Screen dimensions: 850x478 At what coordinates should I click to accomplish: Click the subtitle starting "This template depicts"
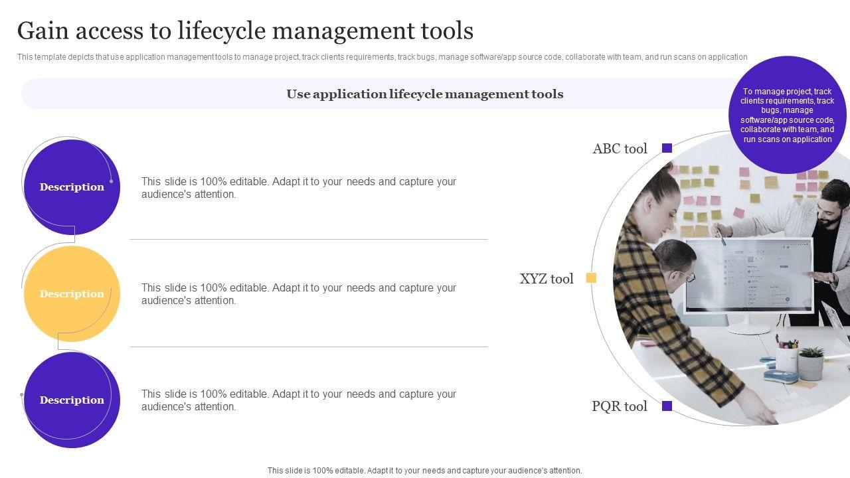click(382, 57)
